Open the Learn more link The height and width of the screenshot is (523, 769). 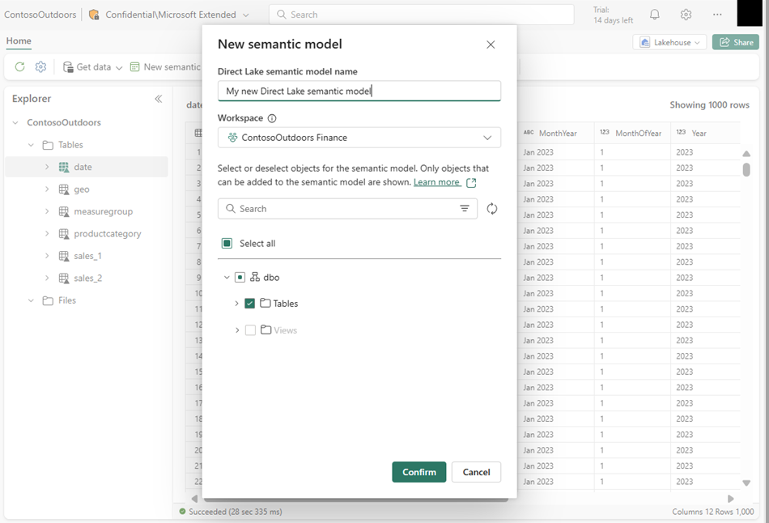(x=437, y=183)
